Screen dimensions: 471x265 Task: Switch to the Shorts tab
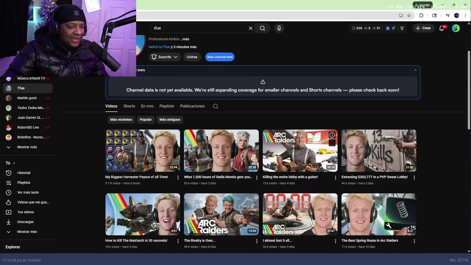coord(129,106)
